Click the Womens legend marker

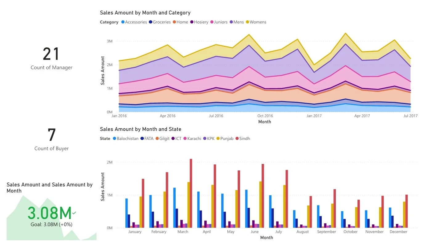coord(247,22)
